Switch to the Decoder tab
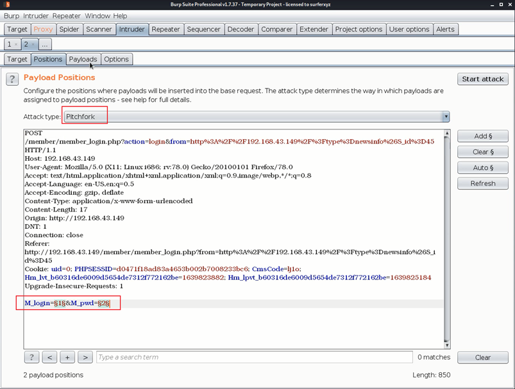Screen dimensions: 515x389 click(x=241, y=29)
